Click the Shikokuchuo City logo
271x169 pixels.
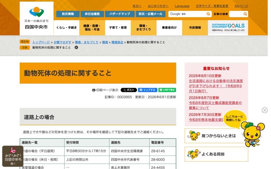[37, 18]
